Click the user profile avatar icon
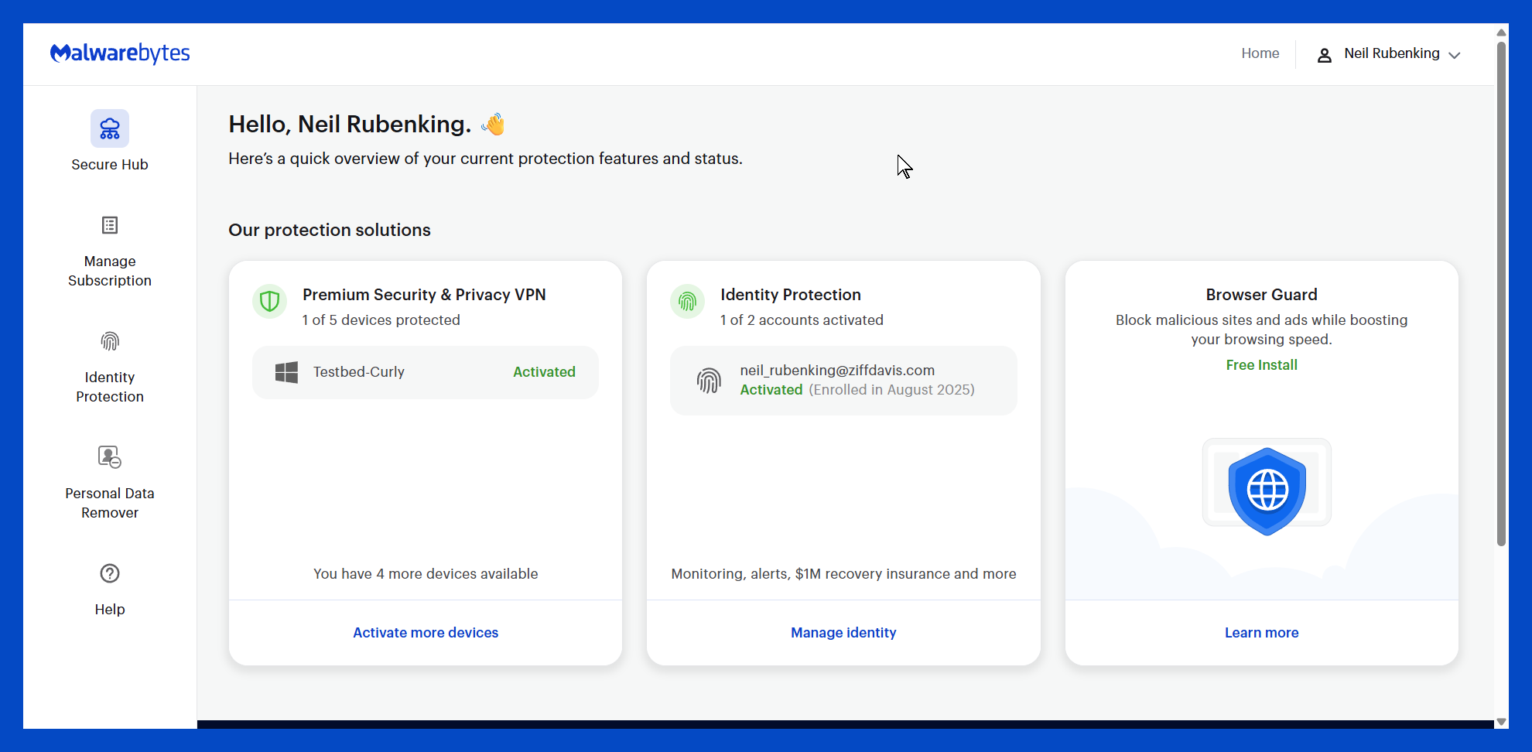Screen dimensions: 1532x752 click(x=1325, y=55)
